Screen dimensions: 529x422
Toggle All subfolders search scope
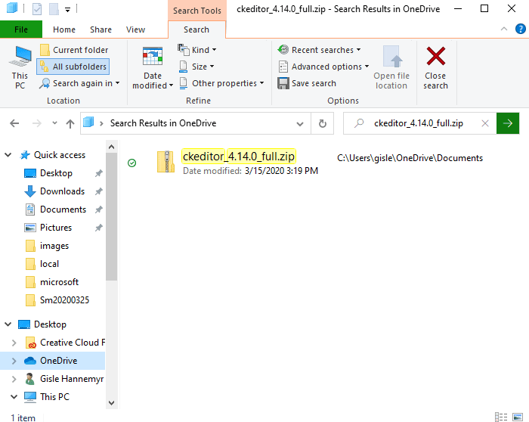click(73, 67)
